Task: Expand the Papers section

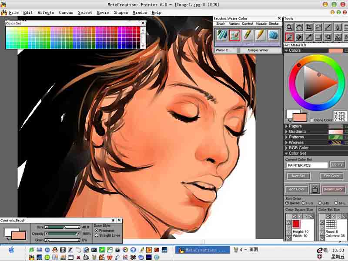Action: (x=287, y=126)
